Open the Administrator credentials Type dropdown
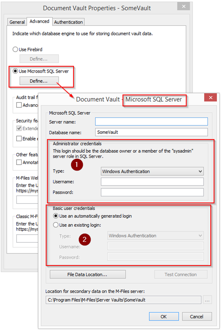This screenshot has width=223, height=333. (152, 171)
